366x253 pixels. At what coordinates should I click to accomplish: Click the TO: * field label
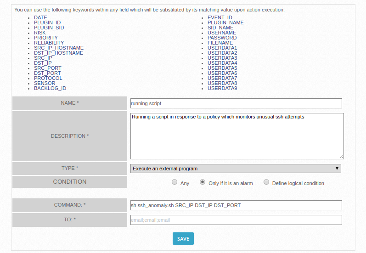coord(69,219)
